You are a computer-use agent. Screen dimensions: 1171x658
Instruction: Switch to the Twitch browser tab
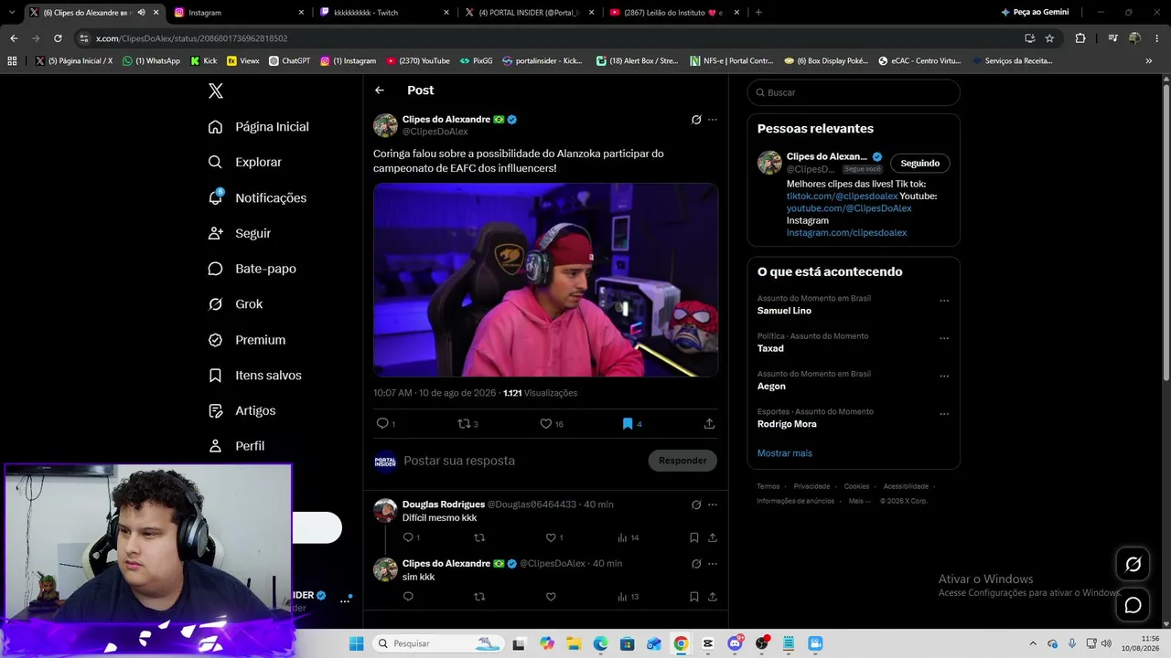[384, 13]
